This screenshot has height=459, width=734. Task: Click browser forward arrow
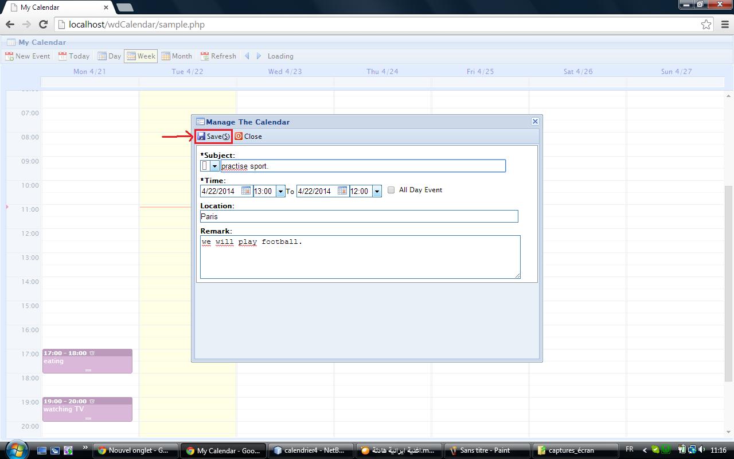(x=26, y=24)
